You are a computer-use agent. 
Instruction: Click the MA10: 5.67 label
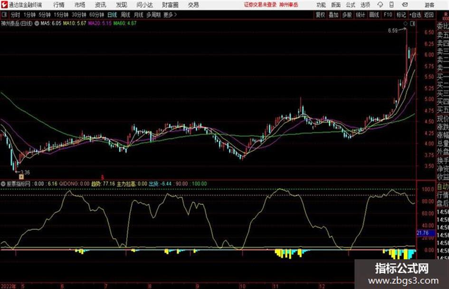click(75, 23)
